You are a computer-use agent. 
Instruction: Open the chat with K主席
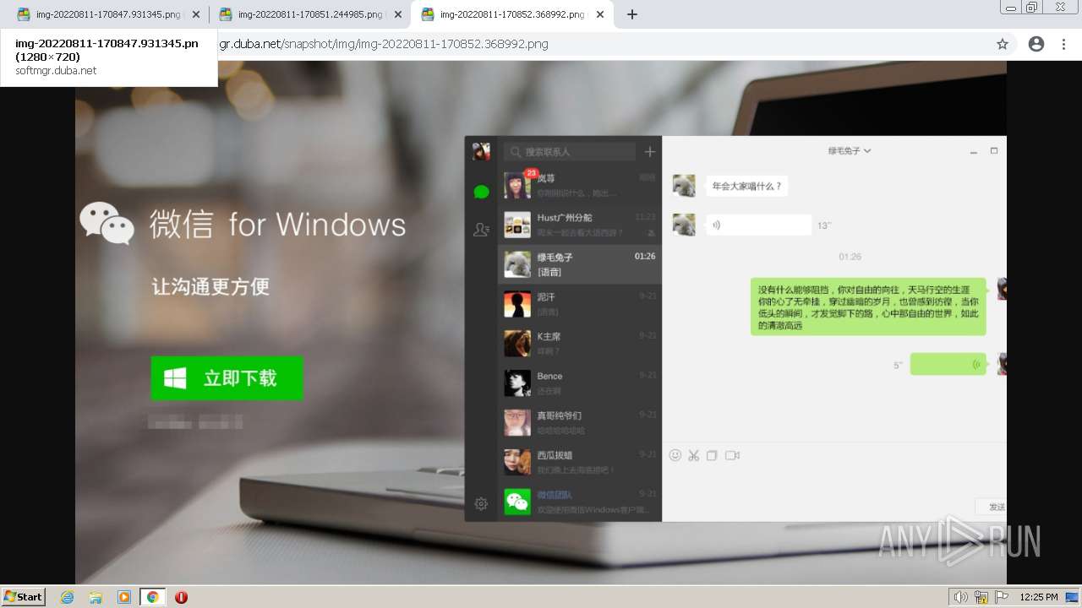coord(579,344)
